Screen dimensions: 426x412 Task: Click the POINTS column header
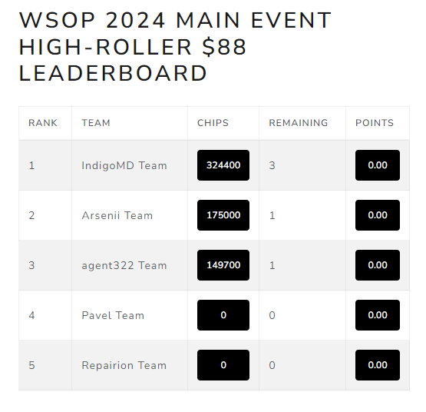(x=375, y=123)
